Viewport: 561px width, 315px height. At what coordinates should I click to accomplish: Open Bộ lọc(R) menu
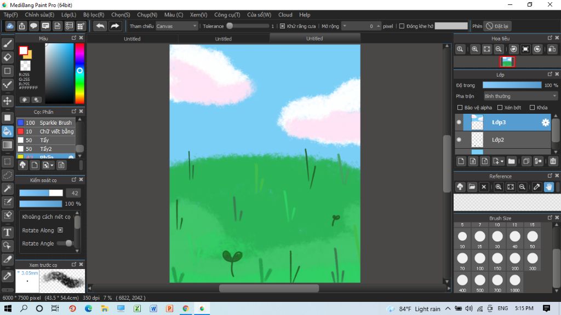coord(94,15)
